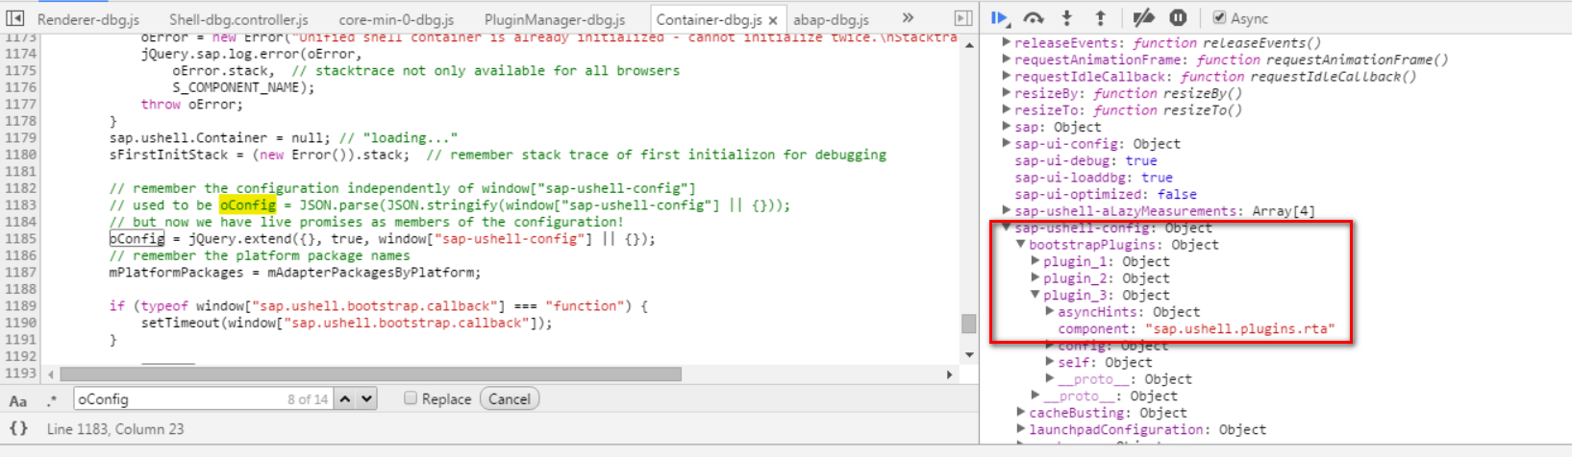Show more source tabs with chevron

coord(908,18)
